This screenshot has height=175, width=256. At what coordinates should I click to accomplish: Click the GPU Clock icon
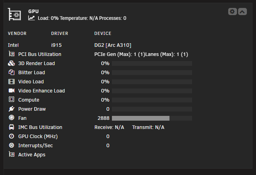coord(12,136)
